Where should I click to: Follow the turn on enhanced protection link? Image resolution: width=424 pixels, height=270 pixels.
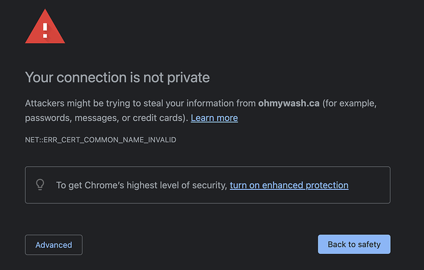(x=289, y=185)
